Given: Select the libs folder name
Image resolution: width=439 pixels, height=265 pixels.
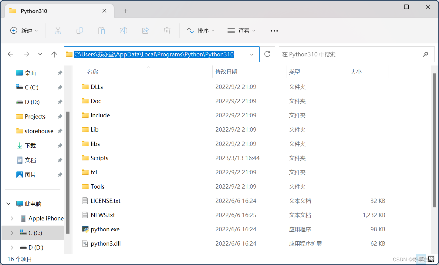Looking at the screenshot, I should coord(95,144).
